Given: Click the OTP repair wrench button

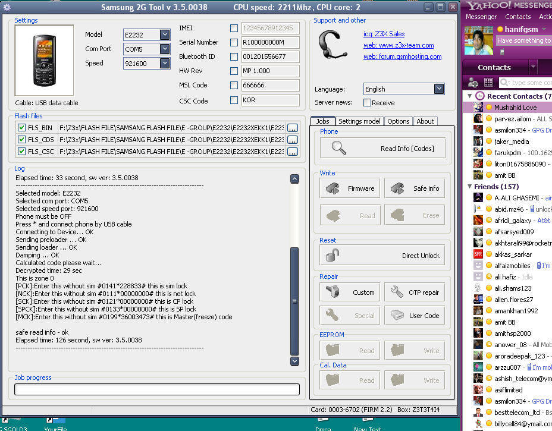Looking at the screenshot, I should click(x=415, y=292).
